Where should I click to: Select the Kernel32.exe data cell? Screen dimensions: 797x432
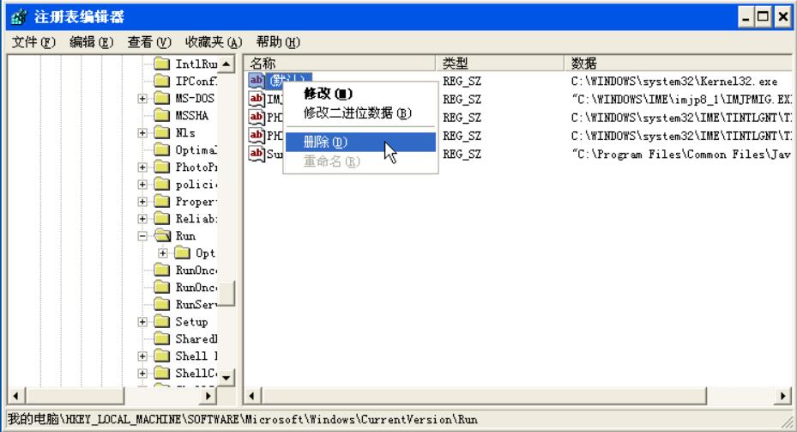click(674, 82)
